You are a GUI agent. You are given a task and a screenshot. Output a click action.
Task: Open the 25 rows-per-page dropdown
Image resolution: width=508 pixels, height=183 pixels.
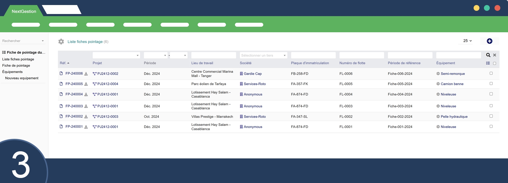click(x=467, y=41)
